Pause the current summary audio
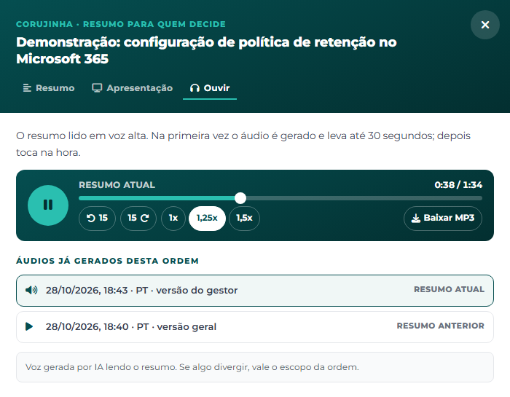Screen dimensions: 510x397 [48, 205]
